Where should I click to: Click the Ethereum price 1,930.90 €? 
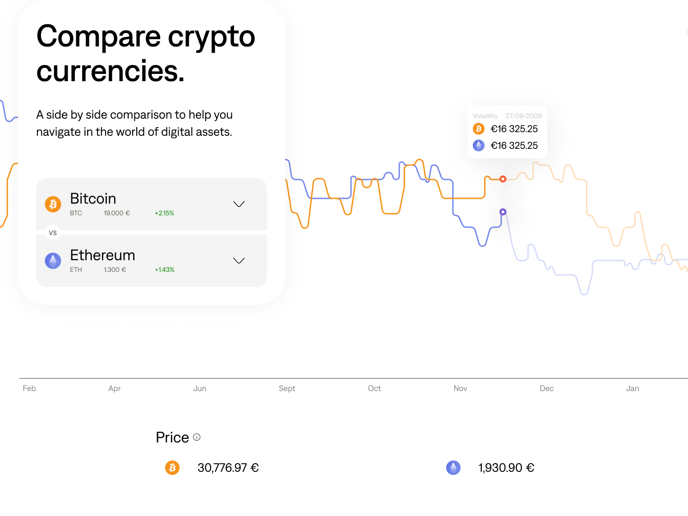[x=506, y=468]
